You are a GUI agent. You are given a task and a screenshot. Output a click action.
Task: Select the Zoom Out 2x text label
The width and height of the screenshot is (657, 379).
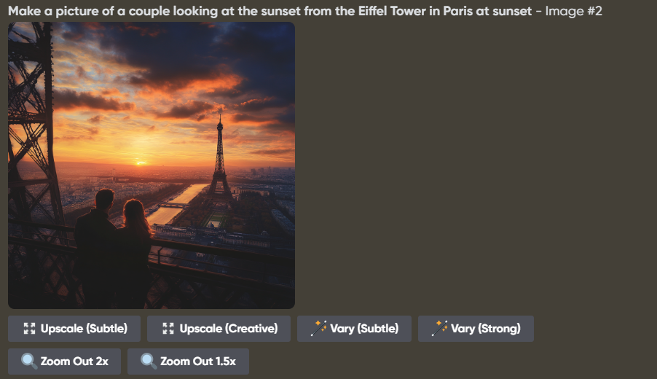pyautogui.click(x=74, y=361)
